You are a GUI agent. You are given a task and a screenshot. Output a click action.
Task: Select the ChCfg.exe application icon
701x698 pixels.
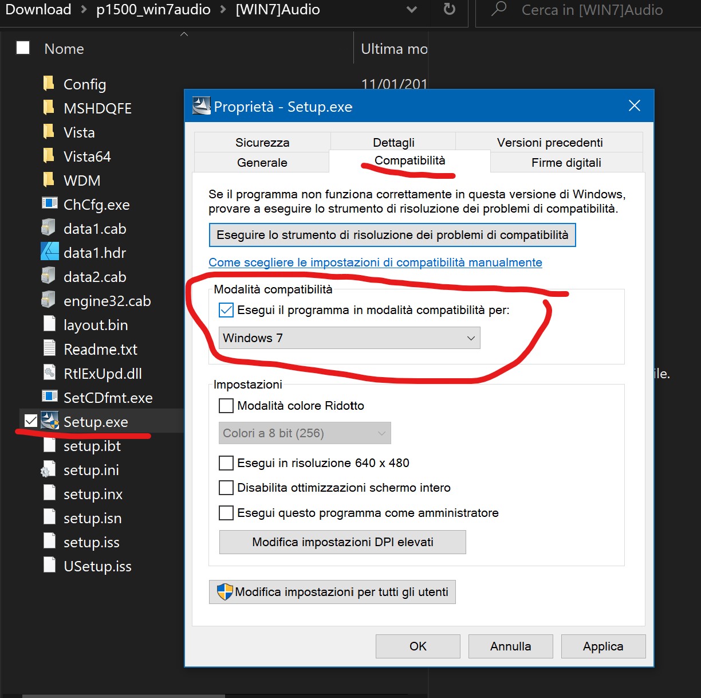tap(50, 204)
